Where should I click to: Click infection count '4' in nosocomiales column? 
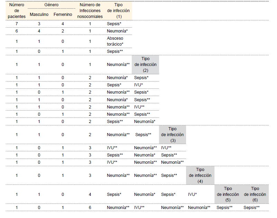point(90,195)
